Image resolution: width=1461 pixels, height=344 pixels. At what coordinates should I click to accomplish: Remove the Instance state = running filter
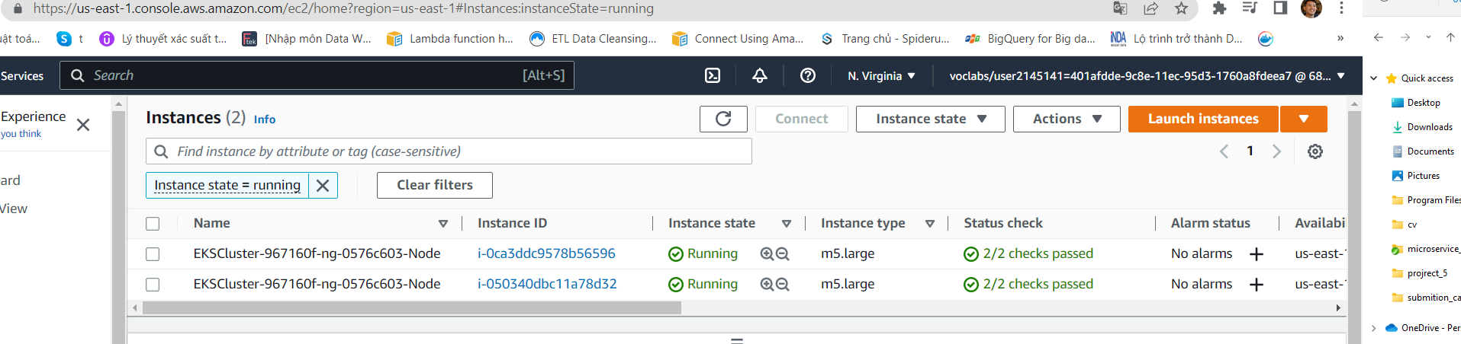coord(323,185)
